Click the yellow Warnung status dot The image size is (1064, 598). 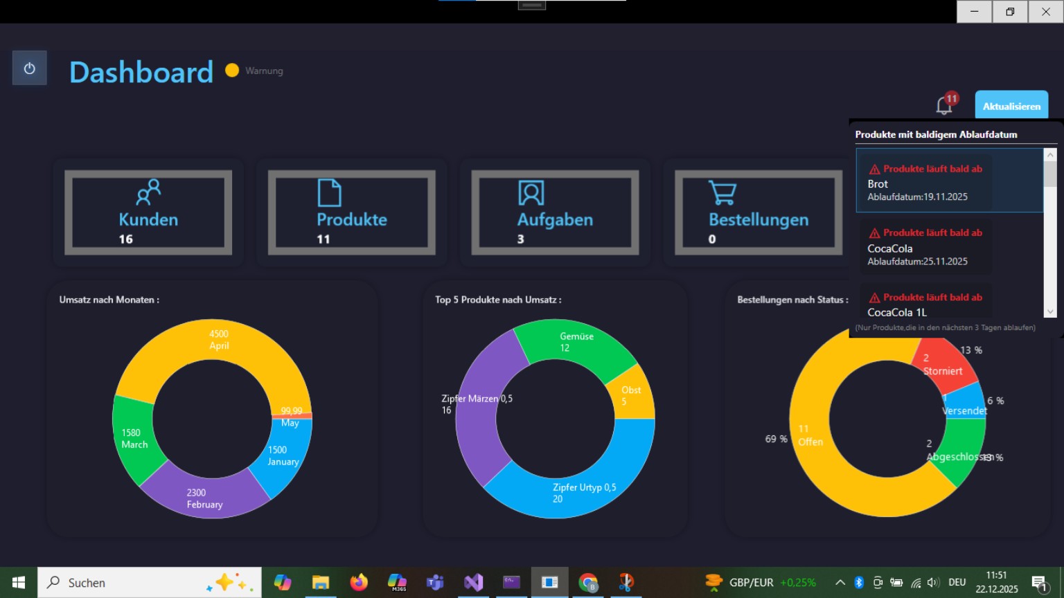point(232,71)
